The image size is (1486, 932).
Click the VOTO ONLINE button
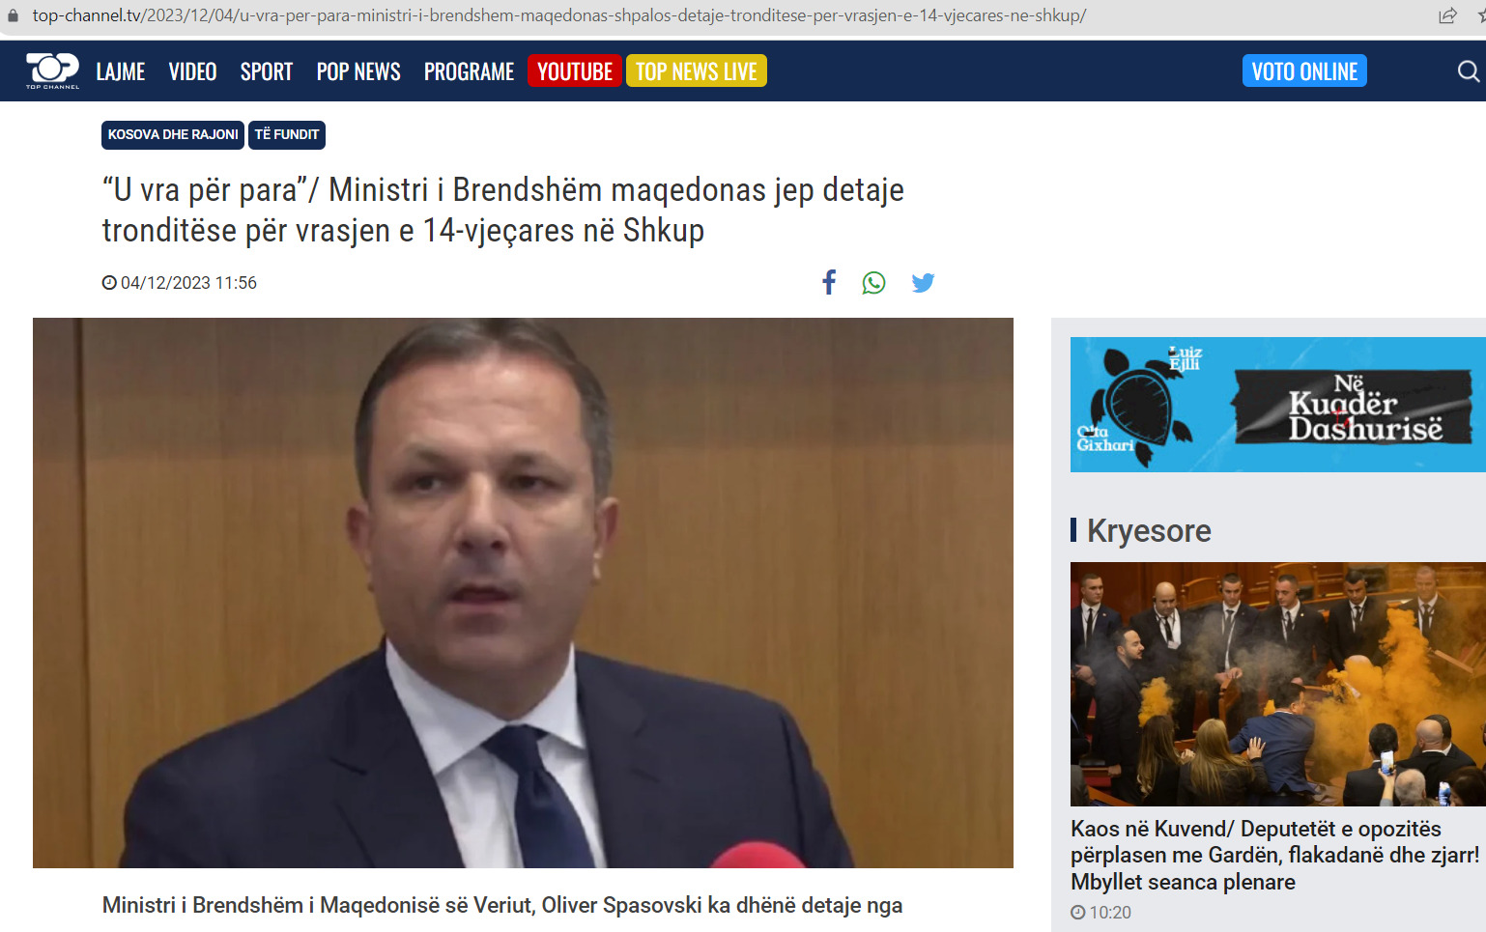tap(1304, 71)
